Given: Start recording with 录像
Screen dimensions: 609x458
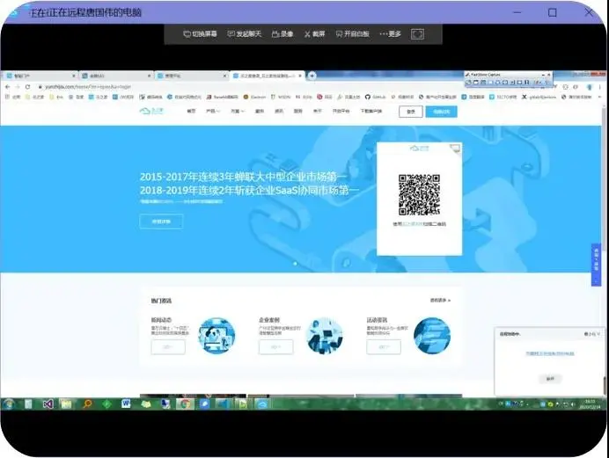Looking at the screenshot, I should tap(282, 34).
